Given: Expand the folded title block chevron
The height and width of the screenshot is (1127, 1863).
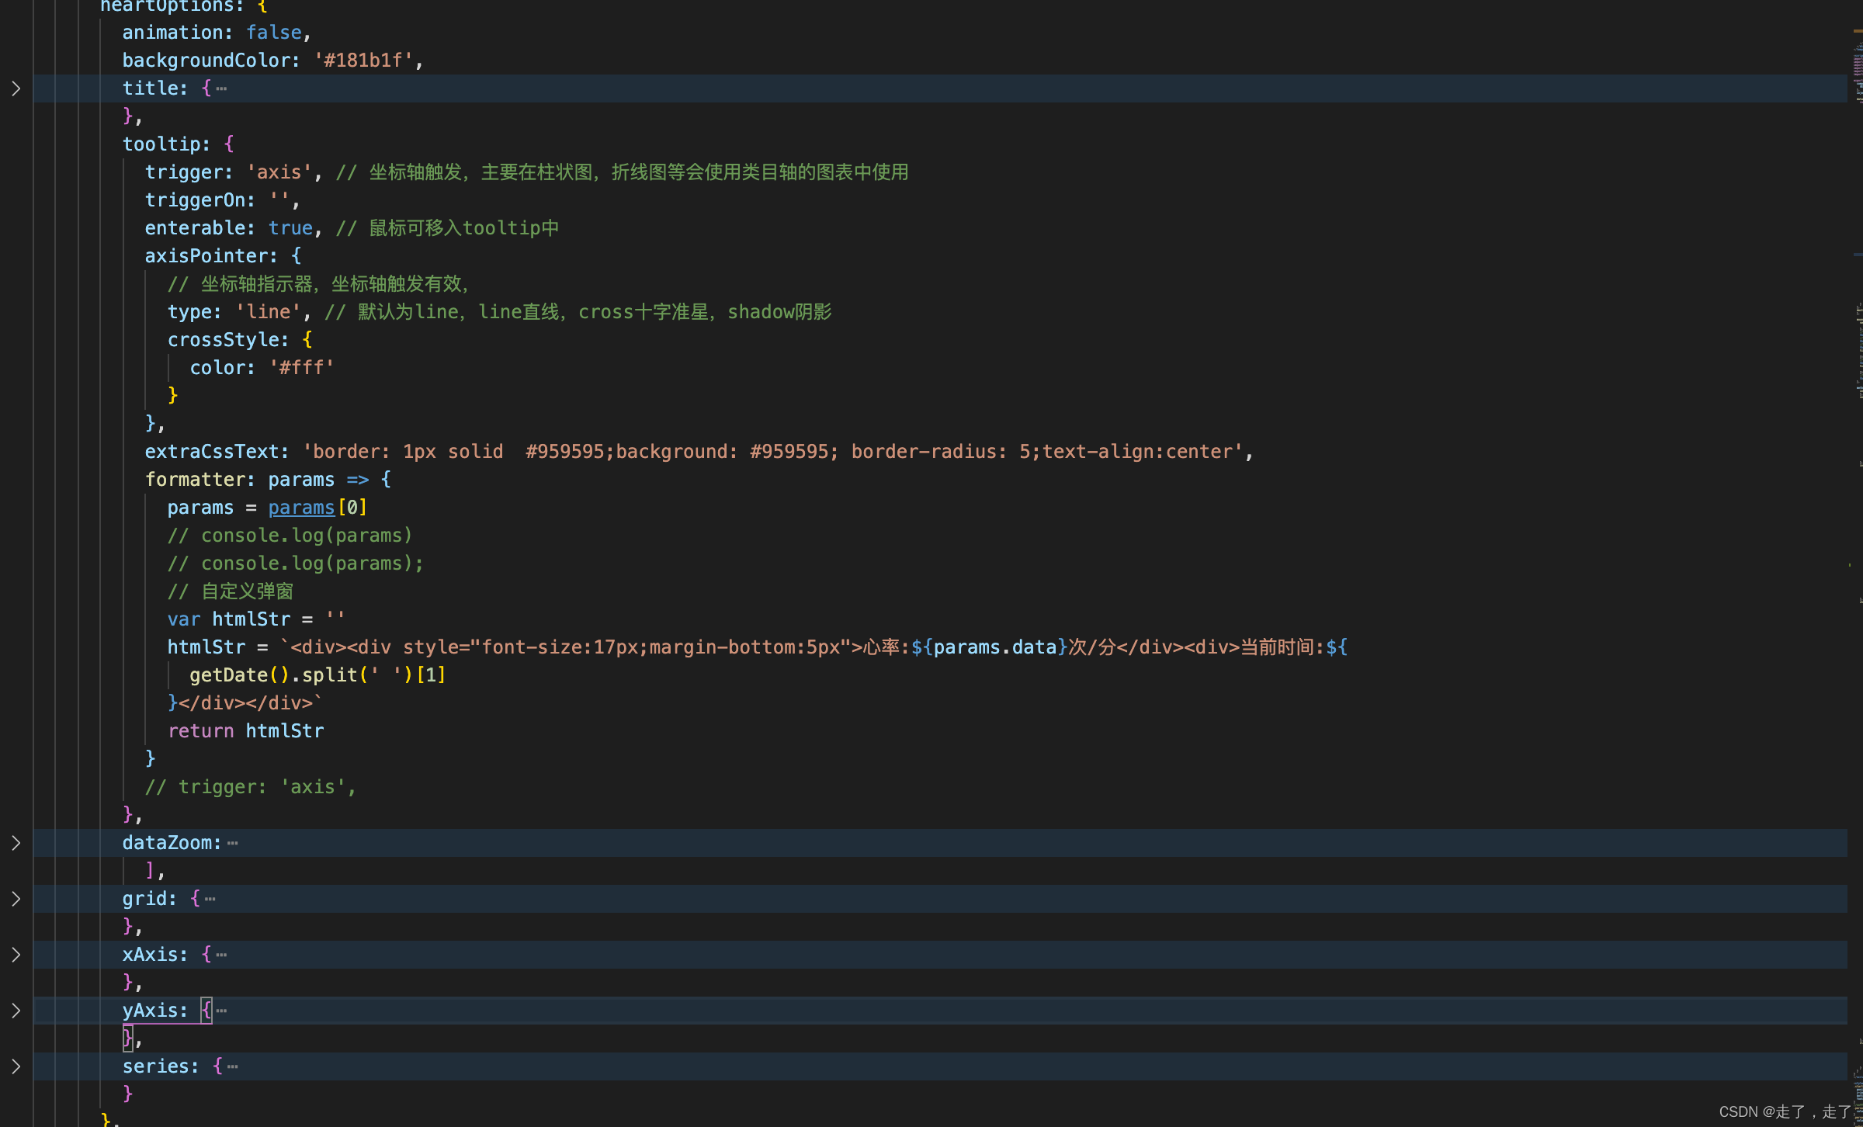Looking at the screenshot, I should tap(16, 88).
